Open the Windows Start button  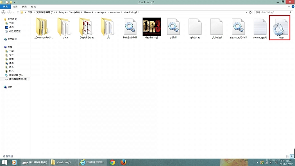coord(5,162)
